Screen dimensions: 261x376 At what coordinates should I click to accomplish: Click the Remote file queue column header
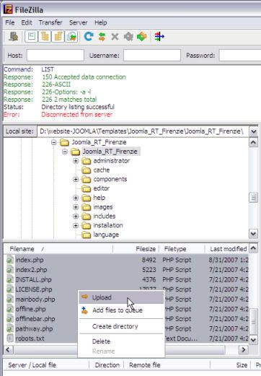click(167, 365)
